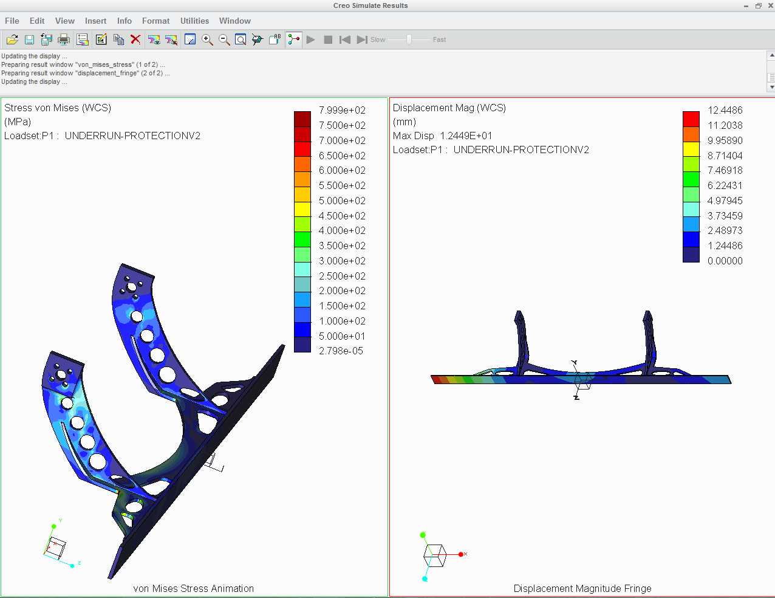The height and width of the screenshot is (598, 775).
Task: Click the message log scrollbar down arrow
Action: coord(771,88)
